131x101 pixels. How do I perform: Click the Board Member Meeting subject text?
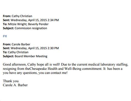coord(31,56)
